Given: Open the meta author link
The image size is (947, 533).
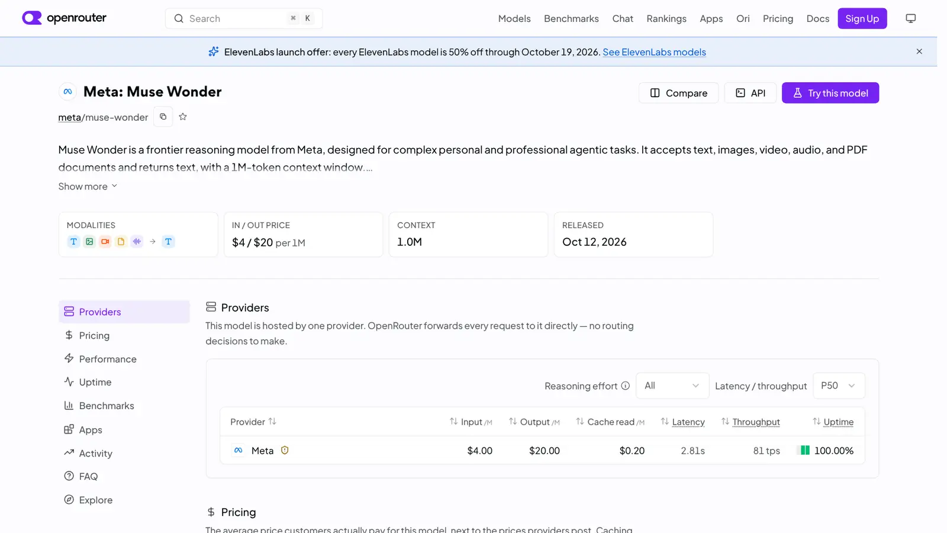Looking at the screenshot, I should point(69,117).
